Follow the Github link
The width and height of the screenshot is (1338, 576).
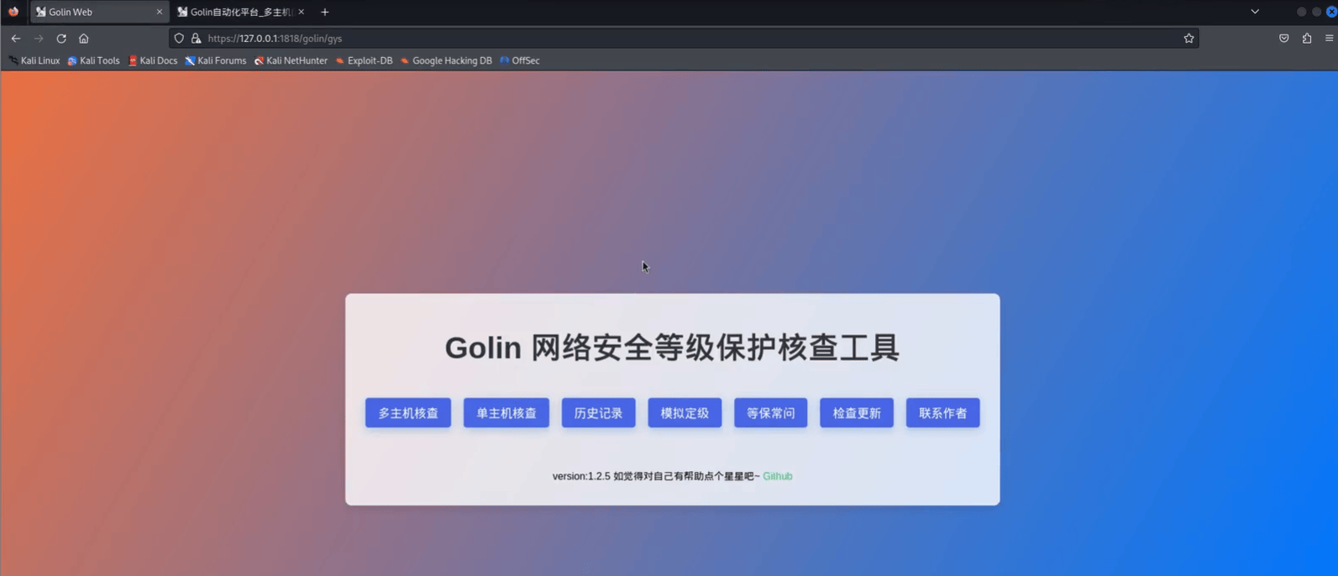pyautogui.click(x=778, y=476)
